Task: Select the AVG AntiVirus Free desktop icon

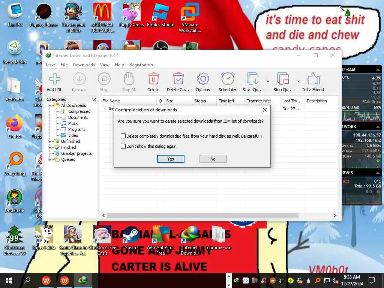Action: pyautogui.click(x=160, y=240)
